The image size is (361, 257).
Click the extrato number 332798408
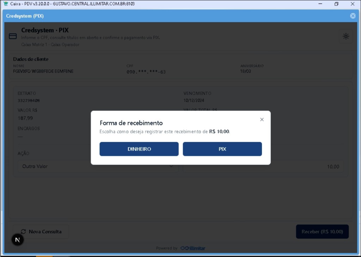(x=29, y=100)
